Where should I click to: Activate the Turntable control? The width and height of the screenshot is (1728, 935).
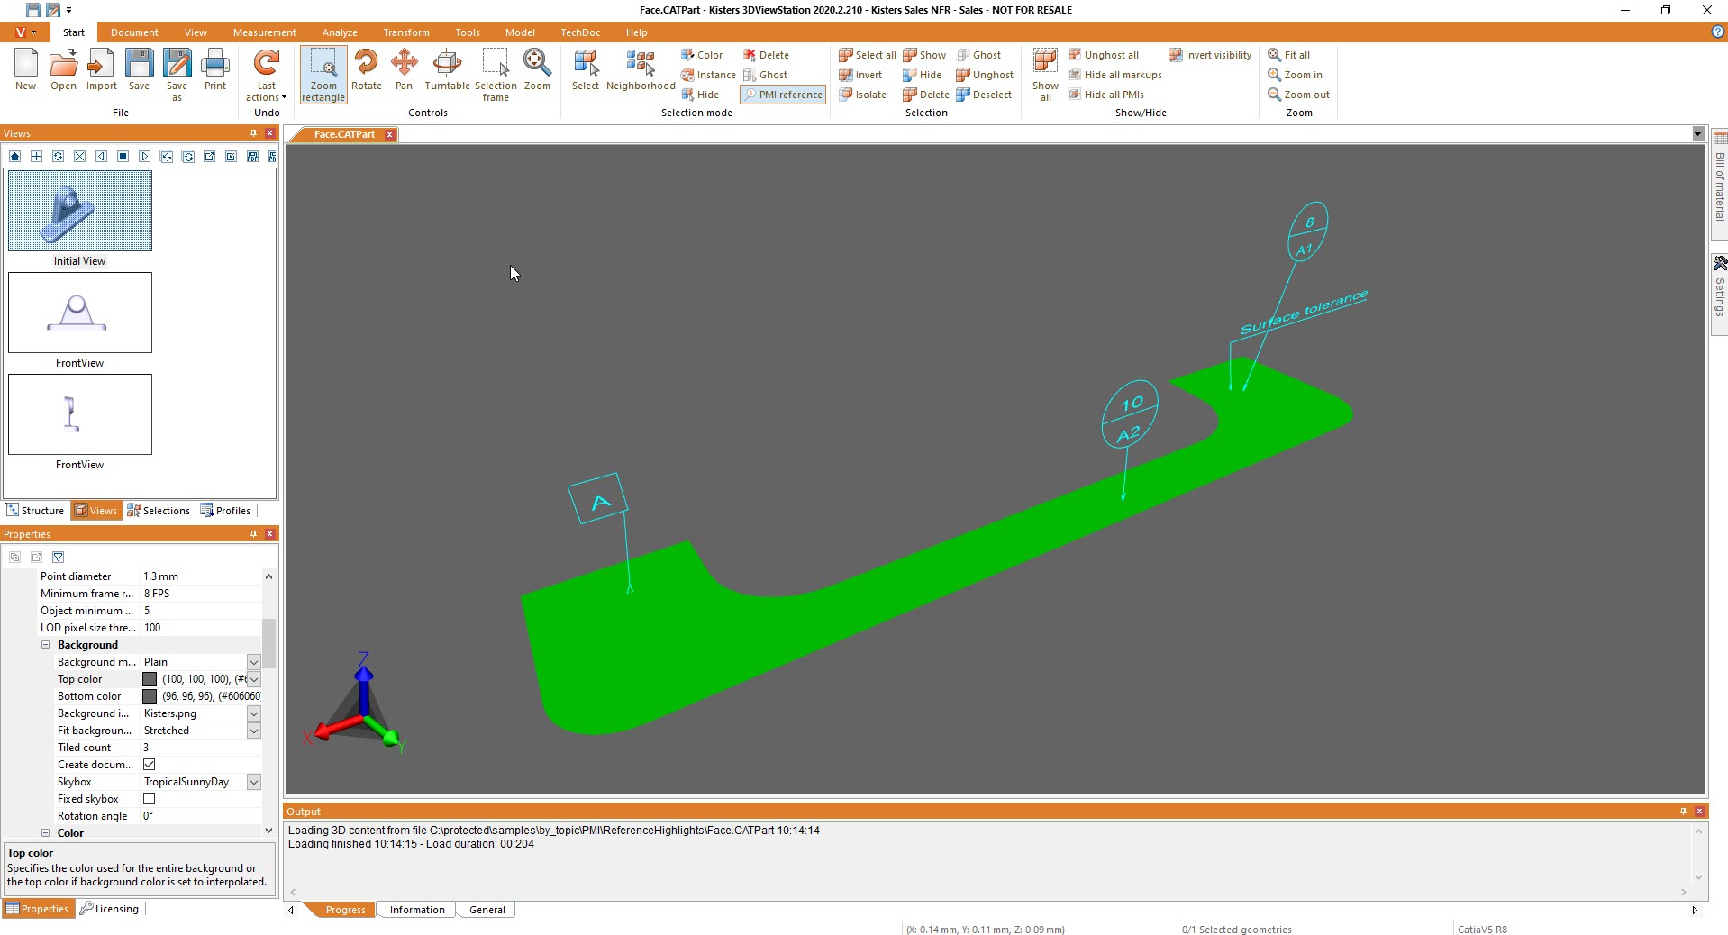pos(447,70)
